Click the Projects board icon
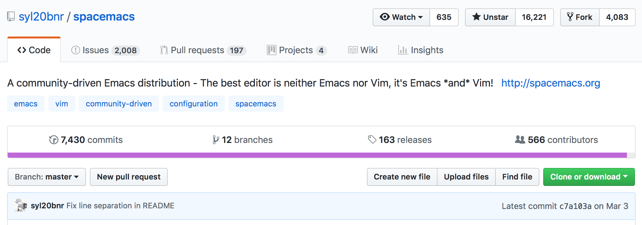This screenshot has width=642, height=225. [271, 50]
